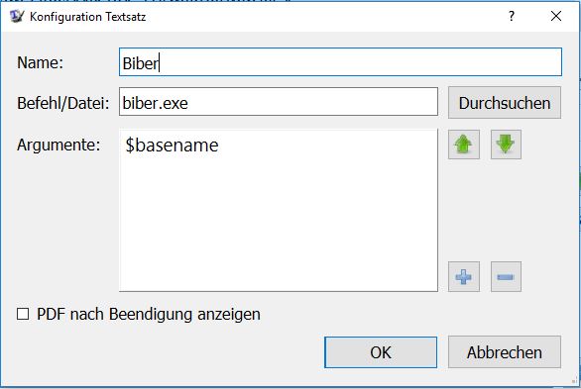Cancel with the Abbrechen button
Image resolution: width=581 pixels, height=389 pixels.
click(505, 352)
